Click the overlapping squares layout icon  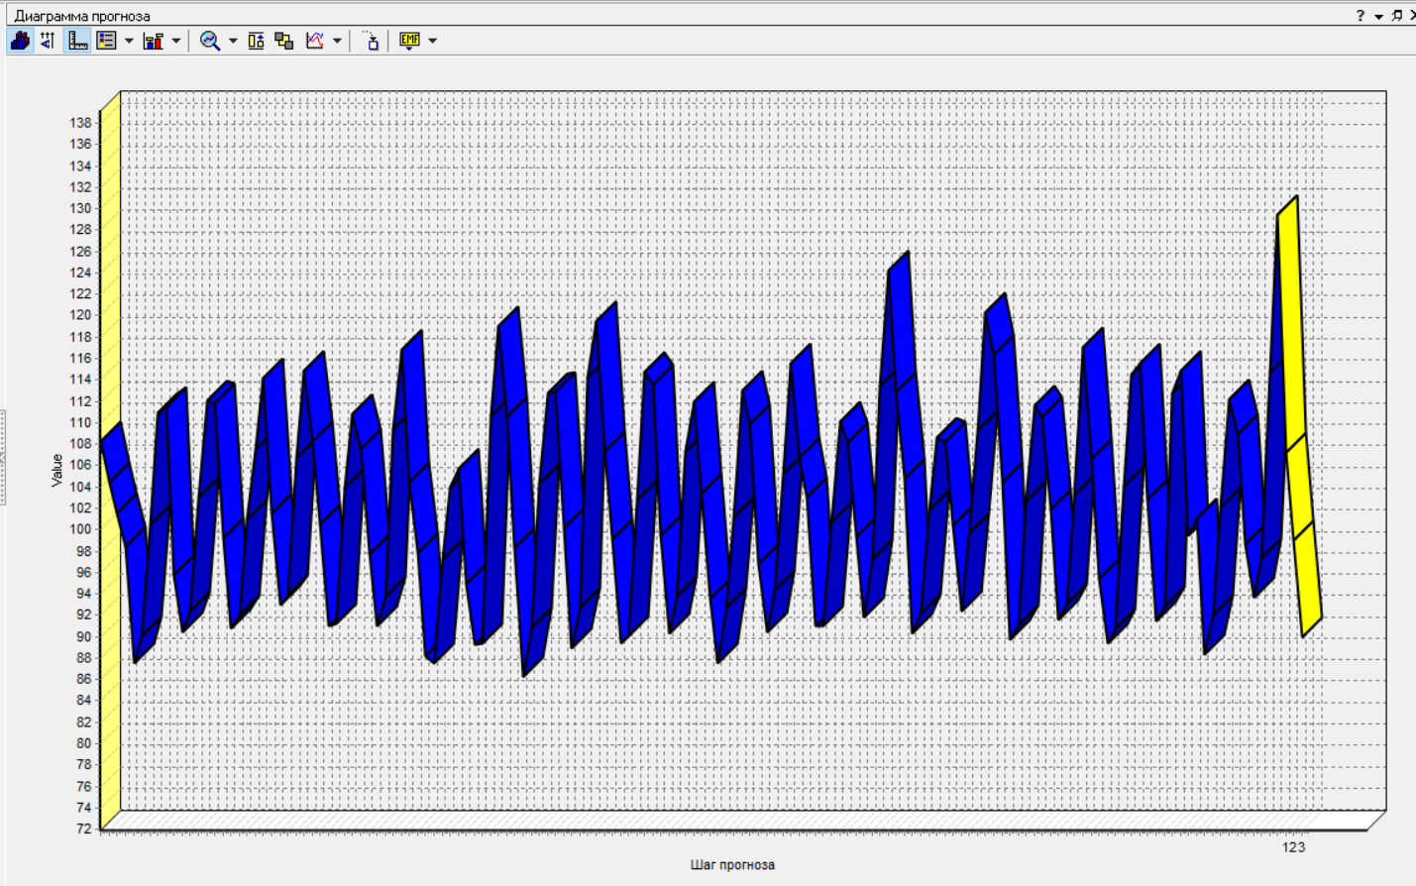pos(284,41)
